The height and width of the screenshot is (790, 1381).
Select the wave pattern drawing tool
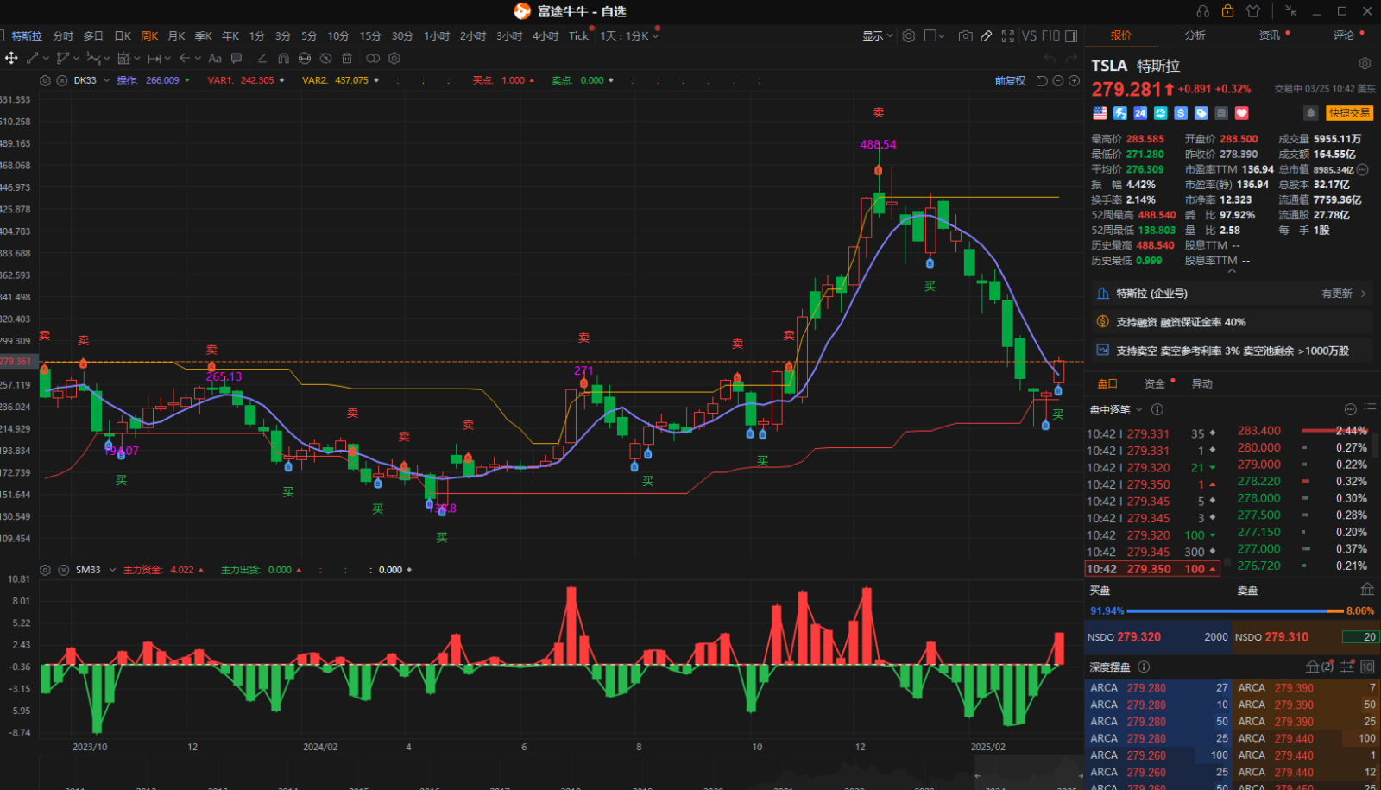pyautogui.click(x=93, y=58)
